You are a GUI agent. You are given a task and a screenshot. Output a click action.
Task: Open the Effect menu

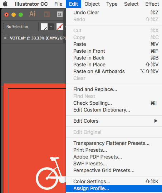click(x=152, y=4)
